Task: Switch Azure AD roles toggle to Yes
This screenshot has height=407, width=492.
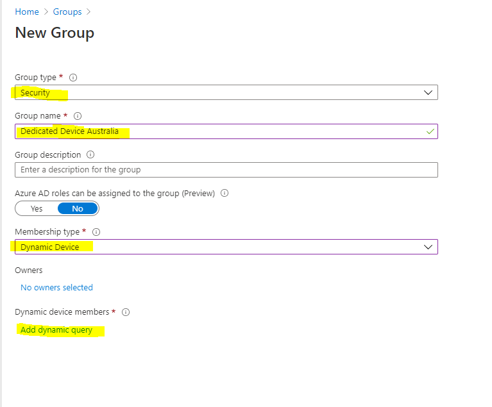Action: click(37, 208)
